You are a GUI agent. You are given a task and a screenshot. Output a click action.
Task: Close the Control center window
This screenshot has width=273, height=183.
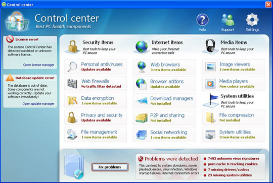[268, 5]
